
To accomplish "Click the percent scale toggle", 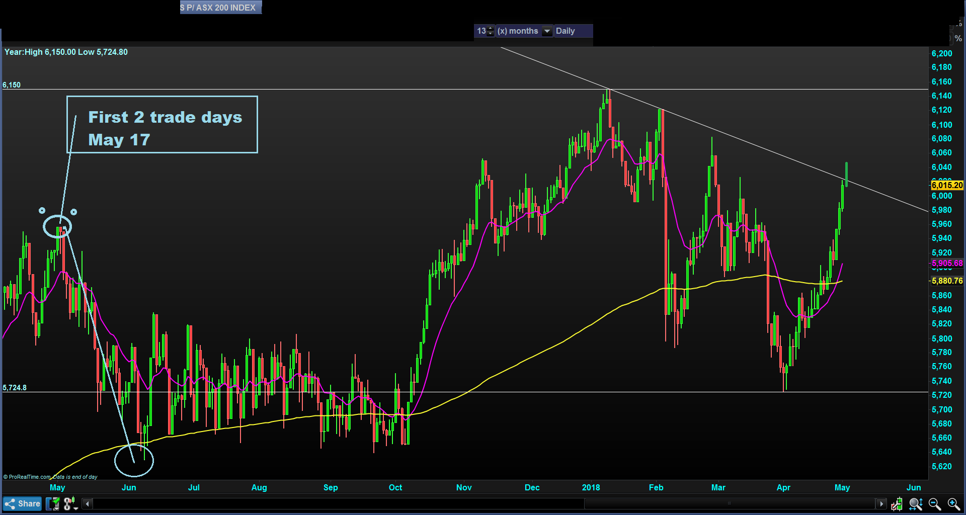I will [x=958, y=39].
